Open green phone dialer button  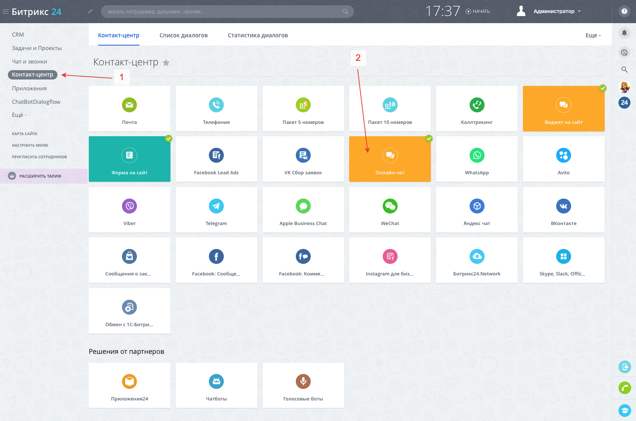(x=624, y=388)
